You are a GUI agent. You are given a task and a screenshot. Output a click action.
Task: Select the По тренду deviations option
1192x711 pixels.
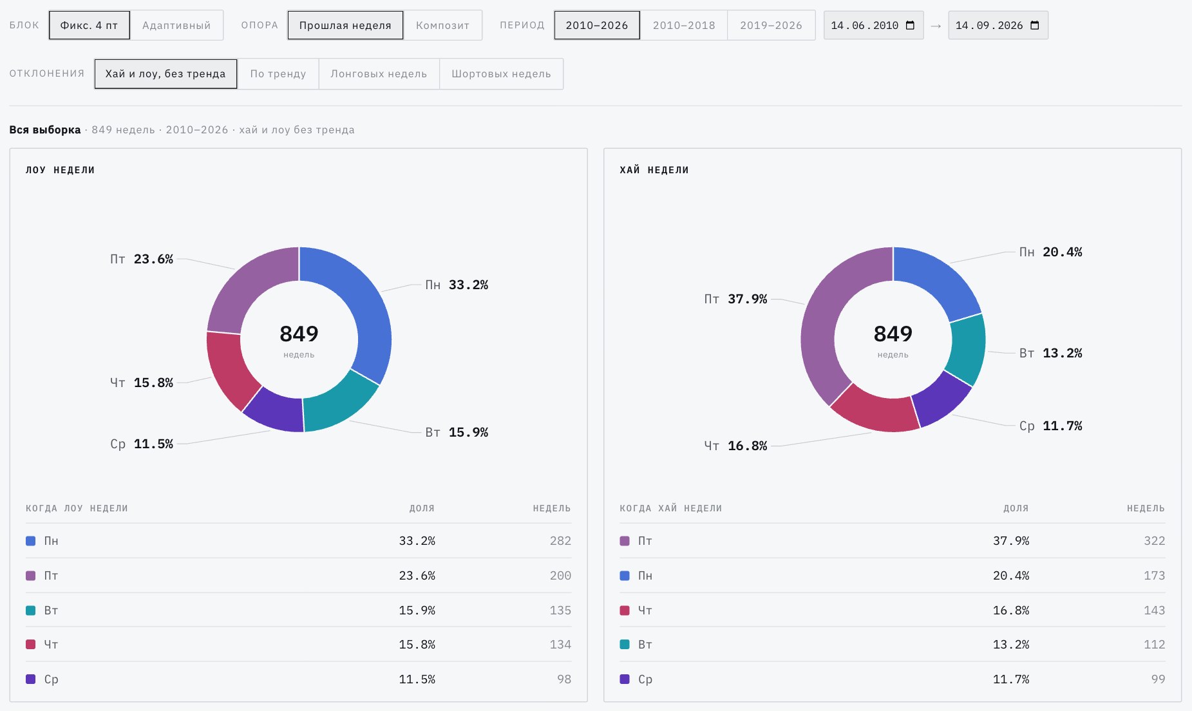pyautogui.click(x=278, y=73)
